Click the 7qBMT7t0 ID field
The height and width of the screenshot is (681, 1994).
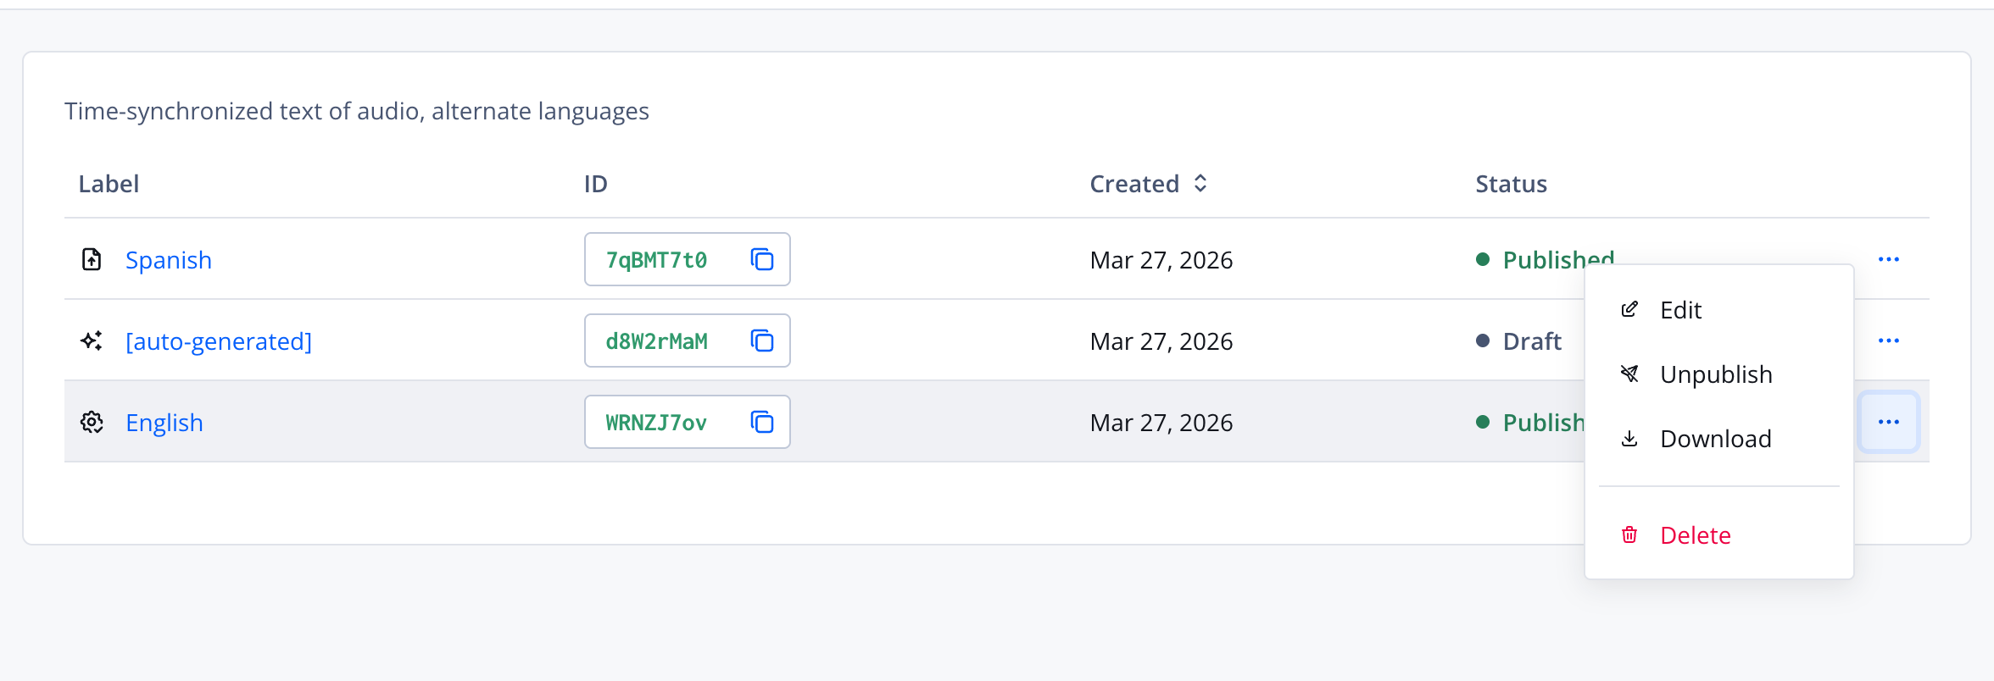pyautogui.click(x=688, y=259)
